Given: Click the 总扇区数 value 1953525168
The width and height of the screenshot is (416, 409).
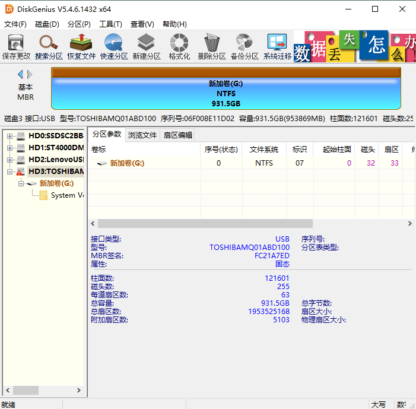Looking at the screenshot, I should click(x=269, y=311).
